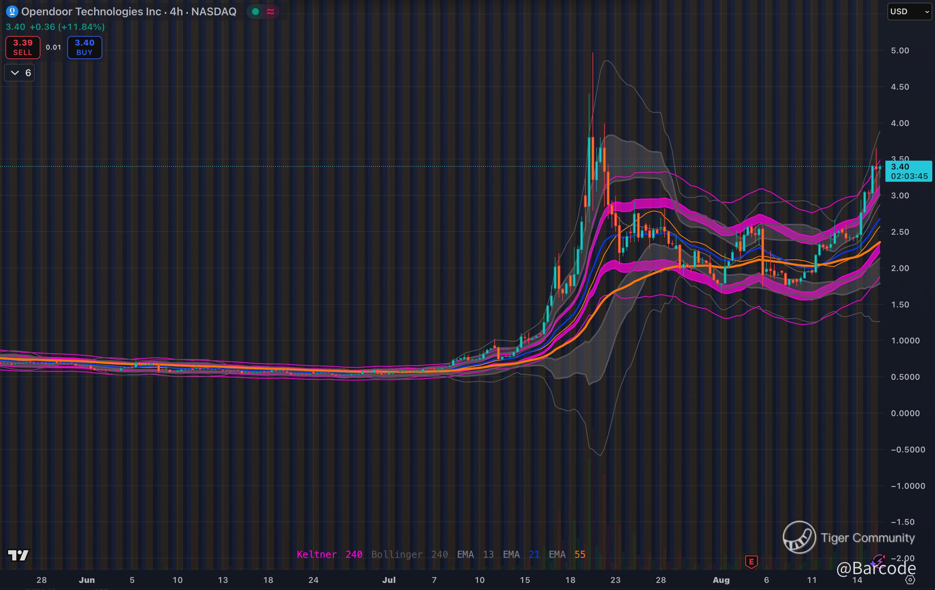
Task: Click the Opendoor Technologies Inc symbol name
Action: [91, 12]
